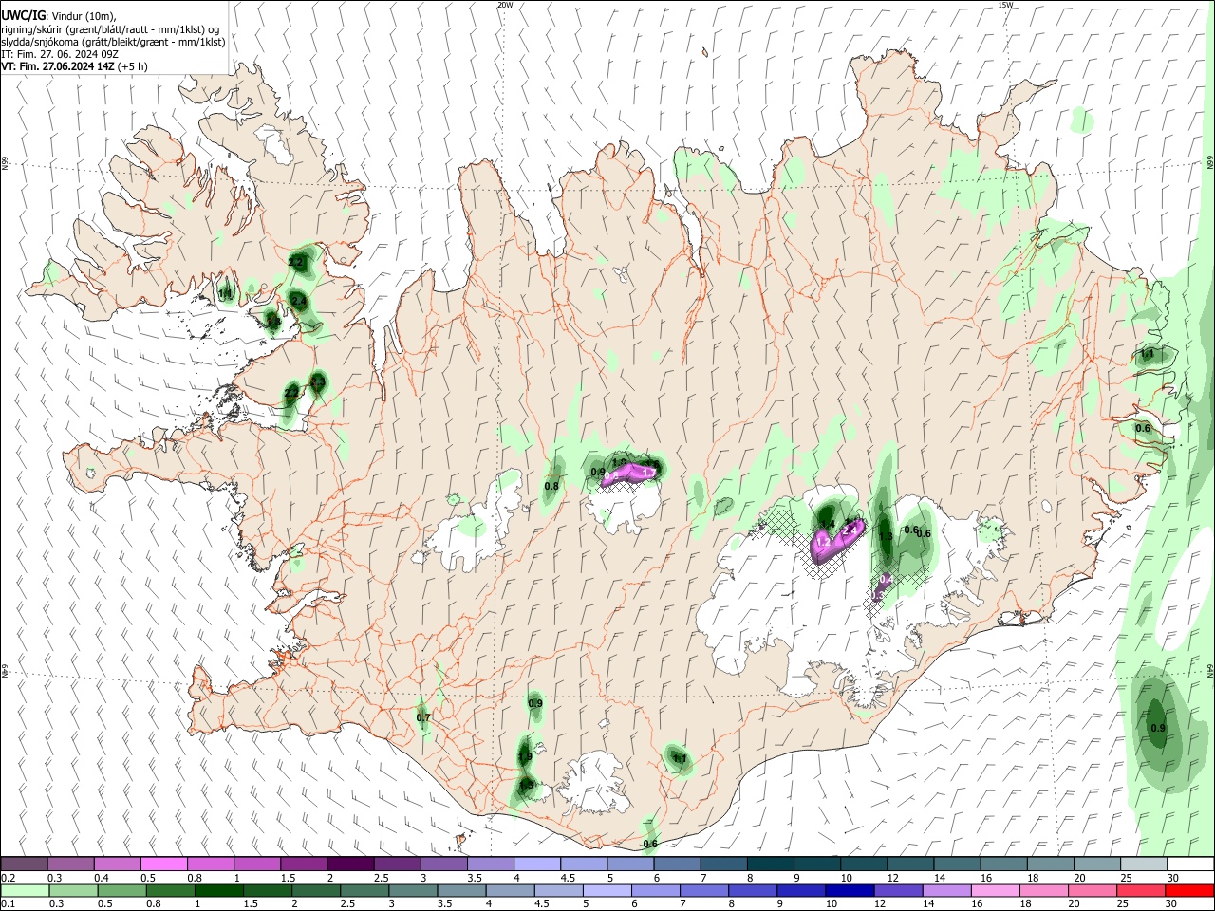Click the 'slydda/snjókoma' legend description line

[x=113, y=42]
